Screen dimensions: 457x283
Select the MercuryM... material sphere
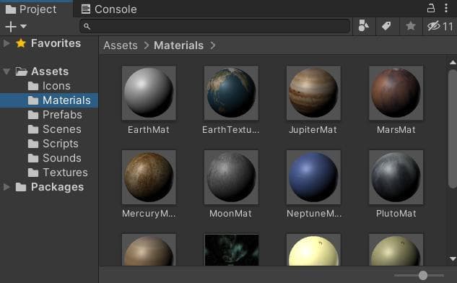149,177
